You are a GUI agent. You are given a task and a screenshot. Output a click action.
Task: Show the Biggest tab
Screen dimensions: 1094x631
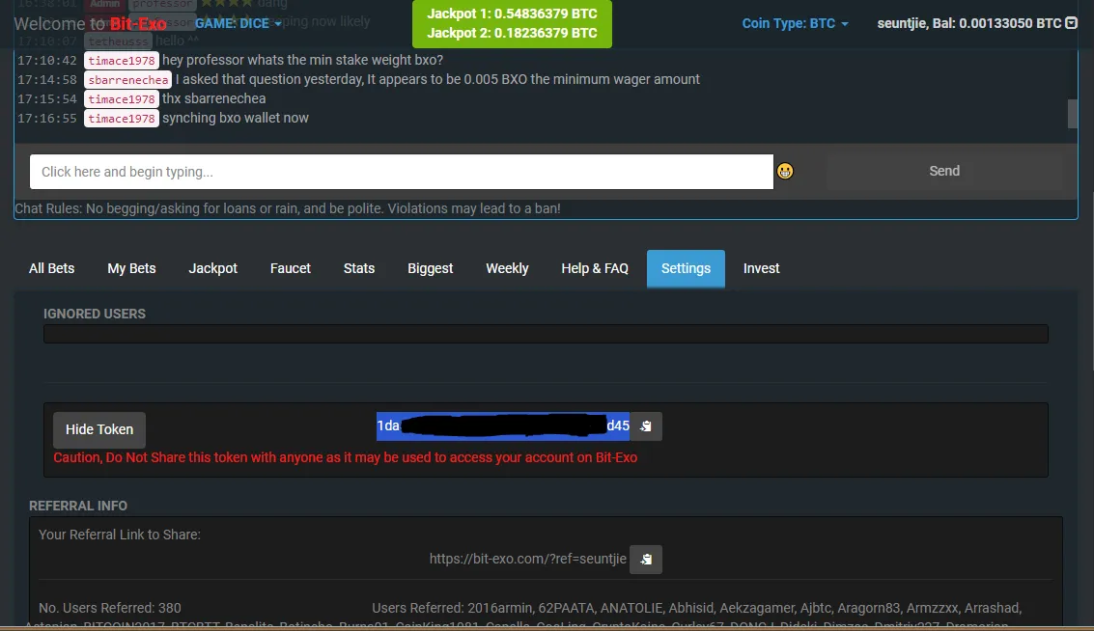tap(430, 268)
